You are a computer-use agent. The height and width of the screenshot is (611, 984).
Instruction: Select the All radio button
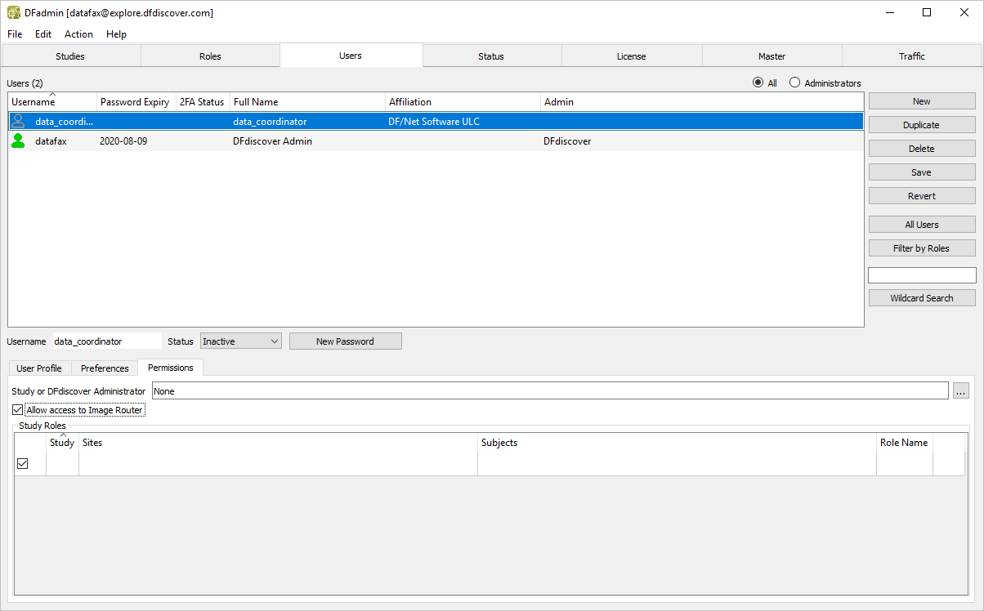click(x=758, y=83)
